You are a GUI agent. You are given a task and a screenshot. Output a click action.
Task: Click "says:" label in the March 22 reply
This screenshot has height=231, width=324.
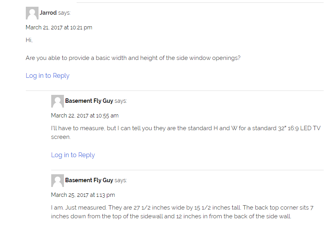pyautogui.click(x=121, y=101)
